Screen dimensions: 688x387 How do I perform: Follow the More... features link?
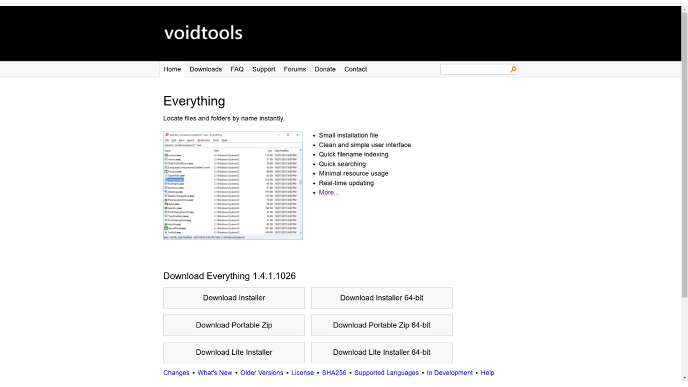click(329, 192)
